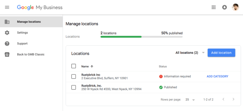This screenshot has width=243, height=111.
Task: Click the 'Rows per page:' label
Action: tap(171, 100)
